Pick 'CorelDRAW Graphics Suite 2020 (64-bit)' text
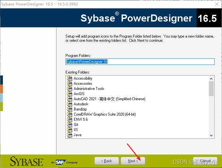222x168 pixels. pos(105,114)
